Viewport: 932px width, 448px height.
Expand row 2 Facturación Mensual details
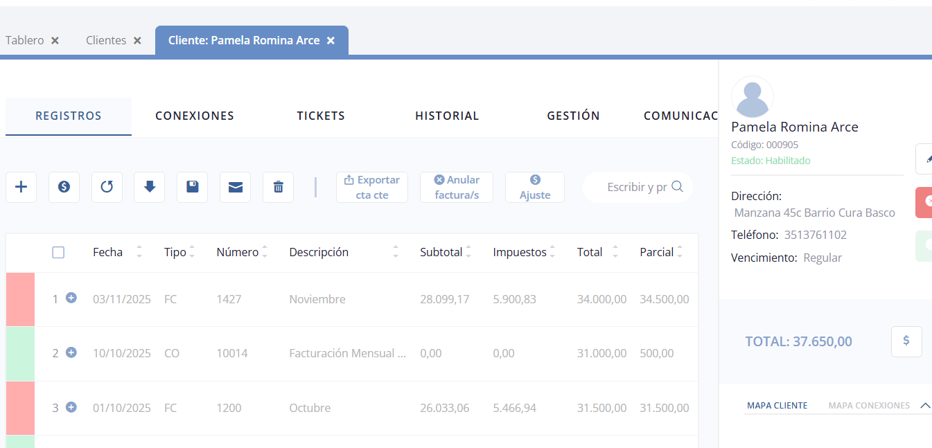pos(71,352)
